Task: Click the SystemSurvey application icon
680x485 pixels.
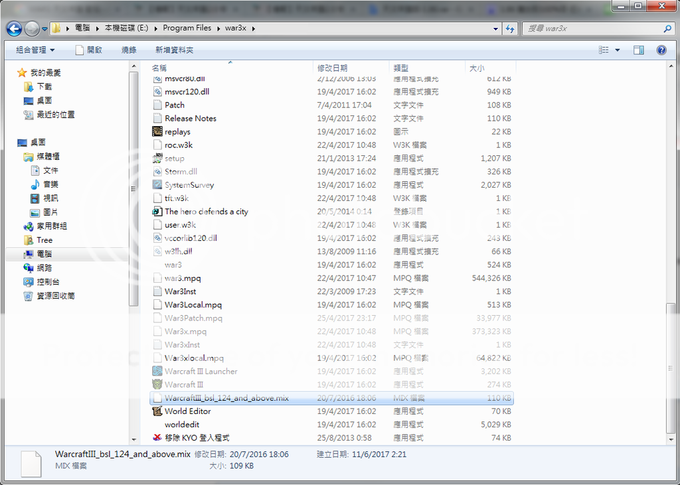Action: tap(157, 185)
